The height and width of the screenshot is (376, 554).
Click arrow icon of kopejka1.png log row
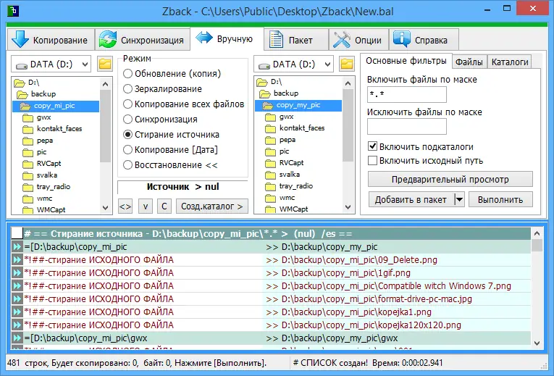tap(17, 312)
